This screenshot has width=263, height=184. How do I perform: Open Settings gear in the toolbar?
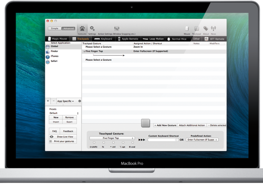(x=92, y=29)
